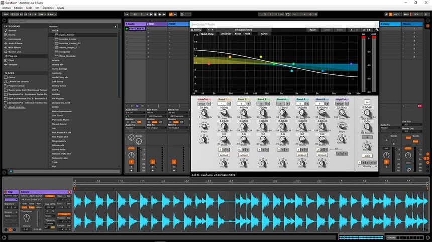Image resolution: width=432 pixels, height=242 pixels.
Task: Open the tranQuilizr plugin MENU
Action: pyautogui.click(x=196, y=30)
